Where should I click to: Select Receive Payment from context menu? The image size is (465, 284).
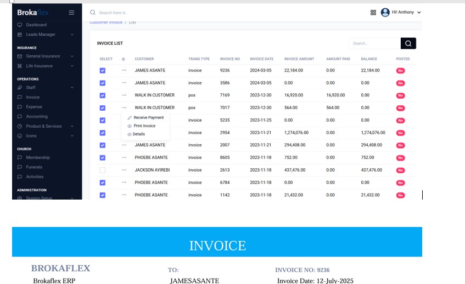coord(148,118)
